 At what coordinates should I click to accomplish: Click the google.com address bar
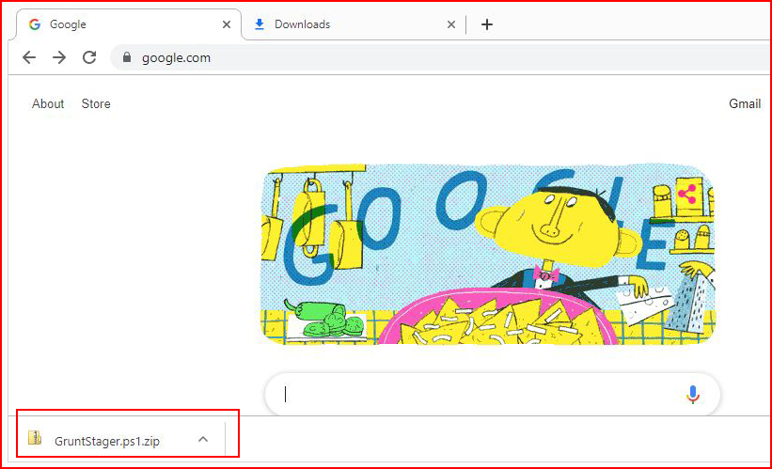pos(441,57)
